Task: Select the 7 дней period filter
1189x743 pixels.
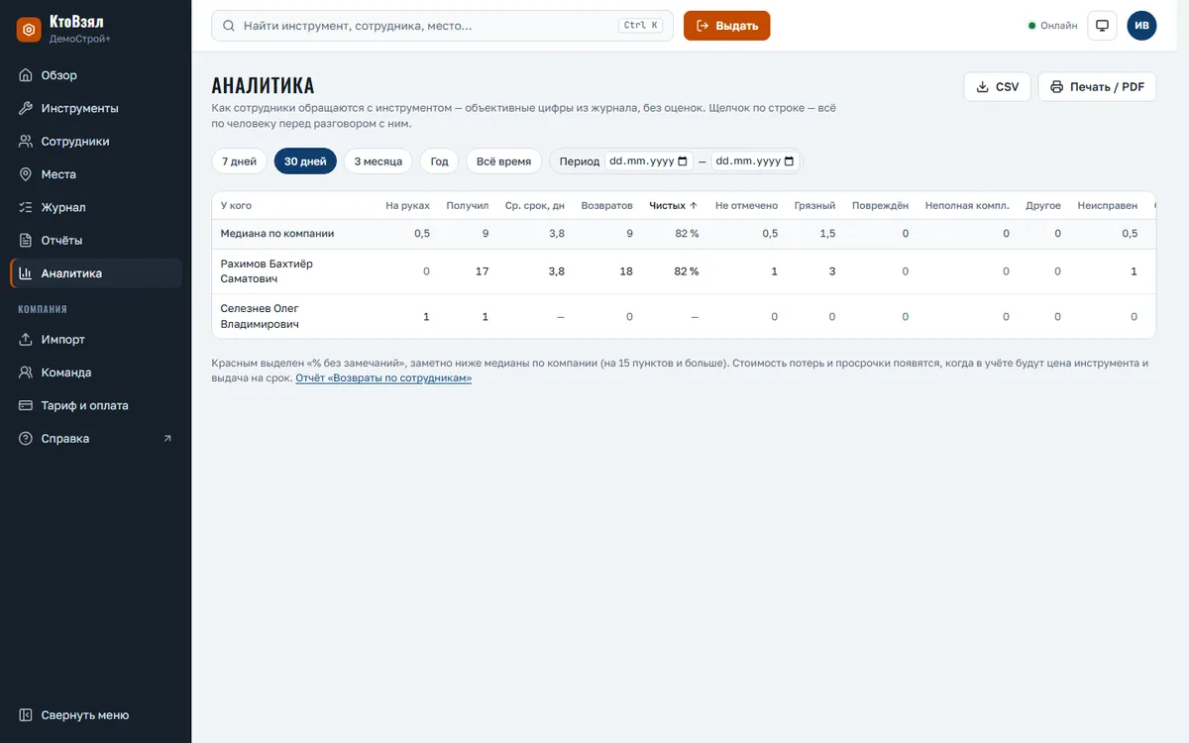Action: pos(239,161)
